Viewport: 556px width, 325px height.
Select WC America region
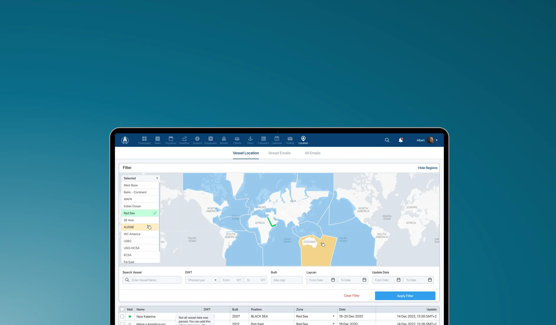(140, 234)
